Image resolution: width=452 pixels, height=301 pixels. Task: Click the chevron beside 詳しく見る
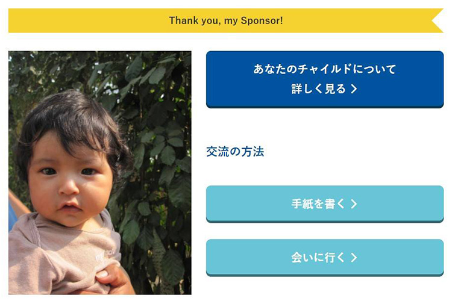tap(354, 89)
